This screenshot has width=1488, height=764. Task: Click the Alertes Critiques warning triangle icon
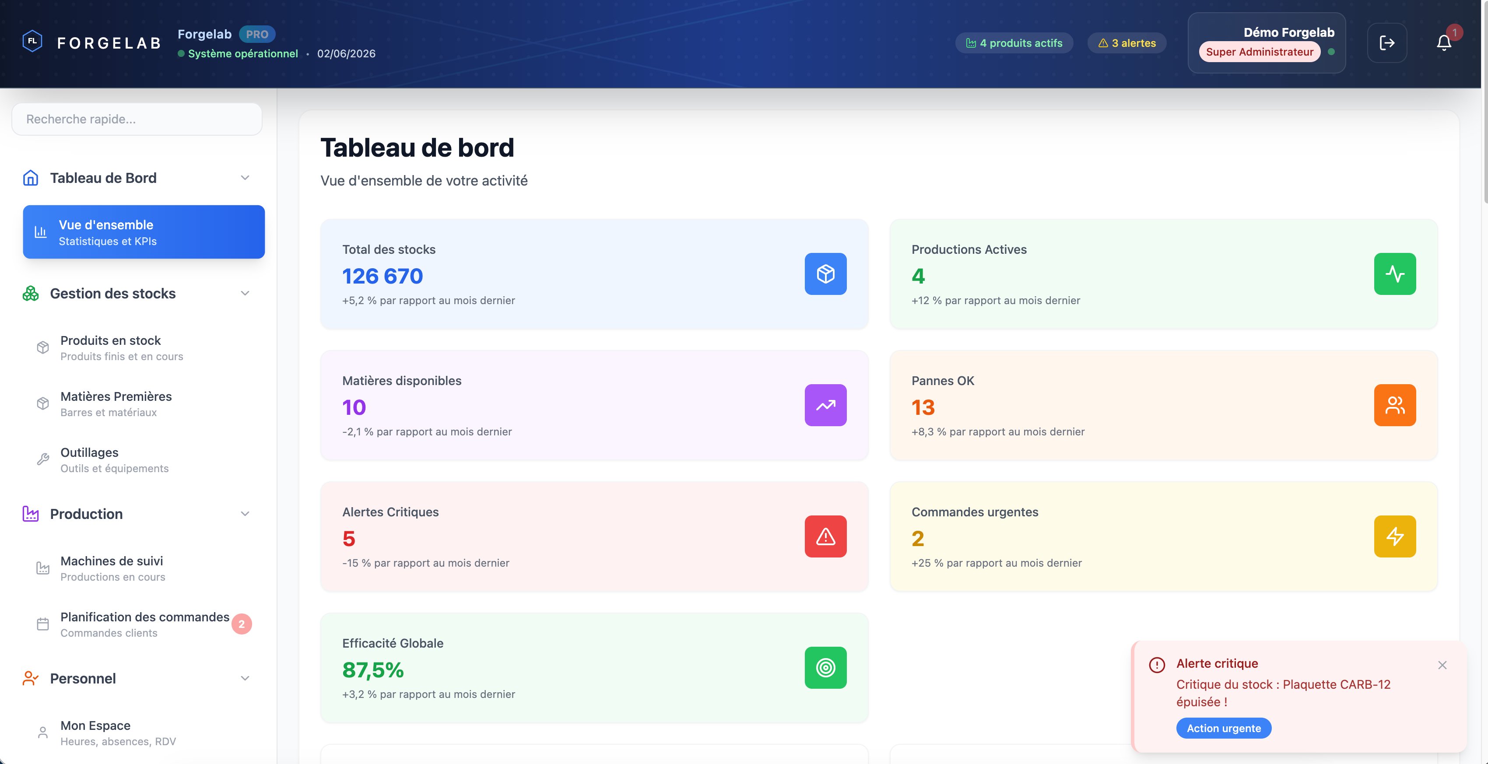pos(825,536)
